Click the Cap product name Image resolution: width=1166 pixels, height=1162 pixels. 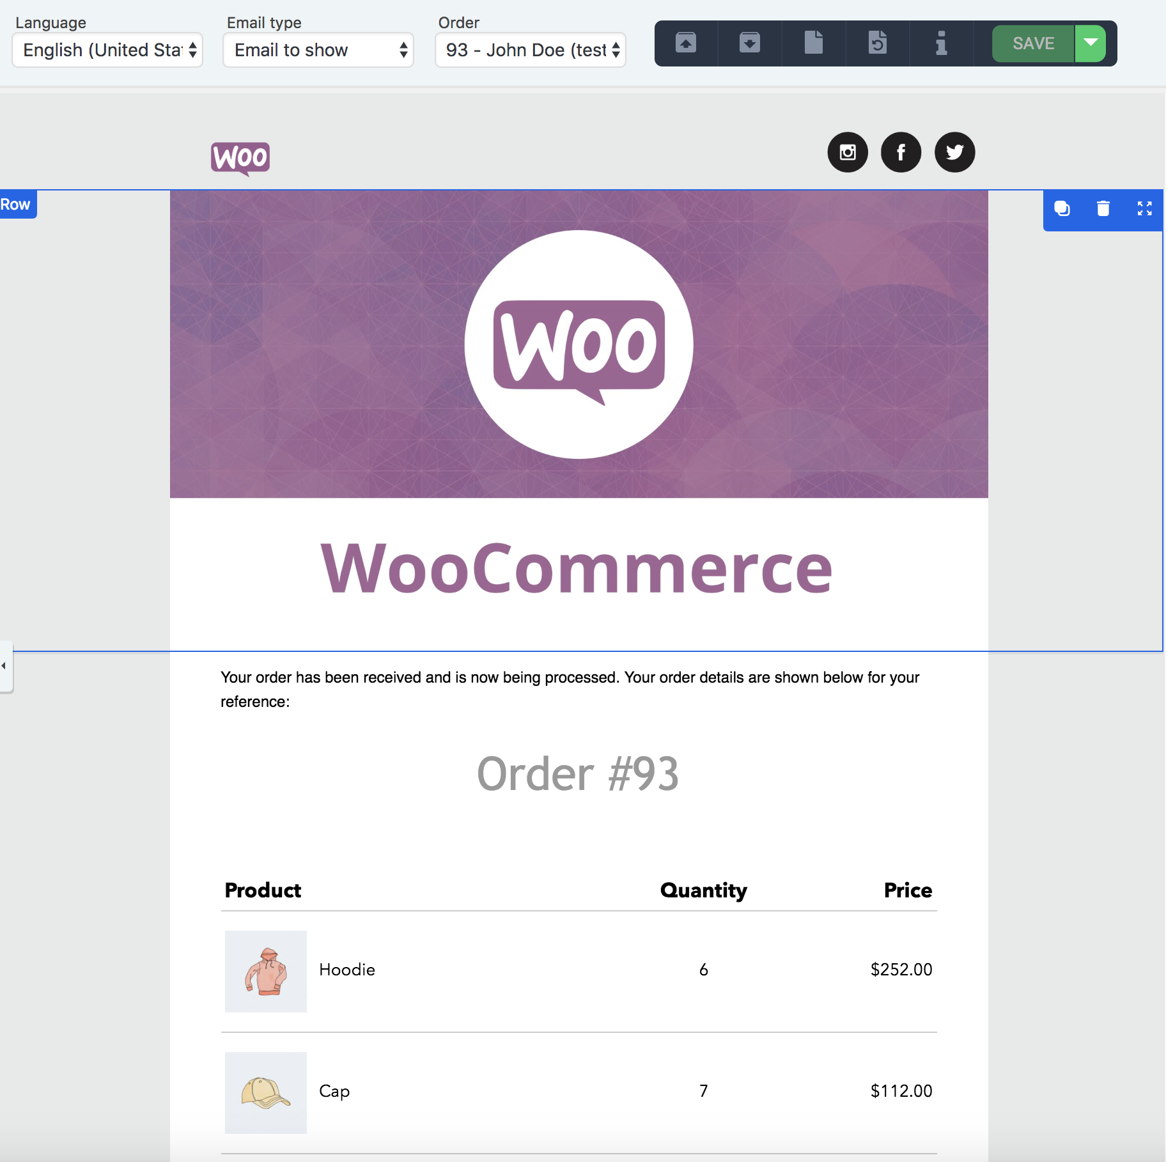(334, 1091)
